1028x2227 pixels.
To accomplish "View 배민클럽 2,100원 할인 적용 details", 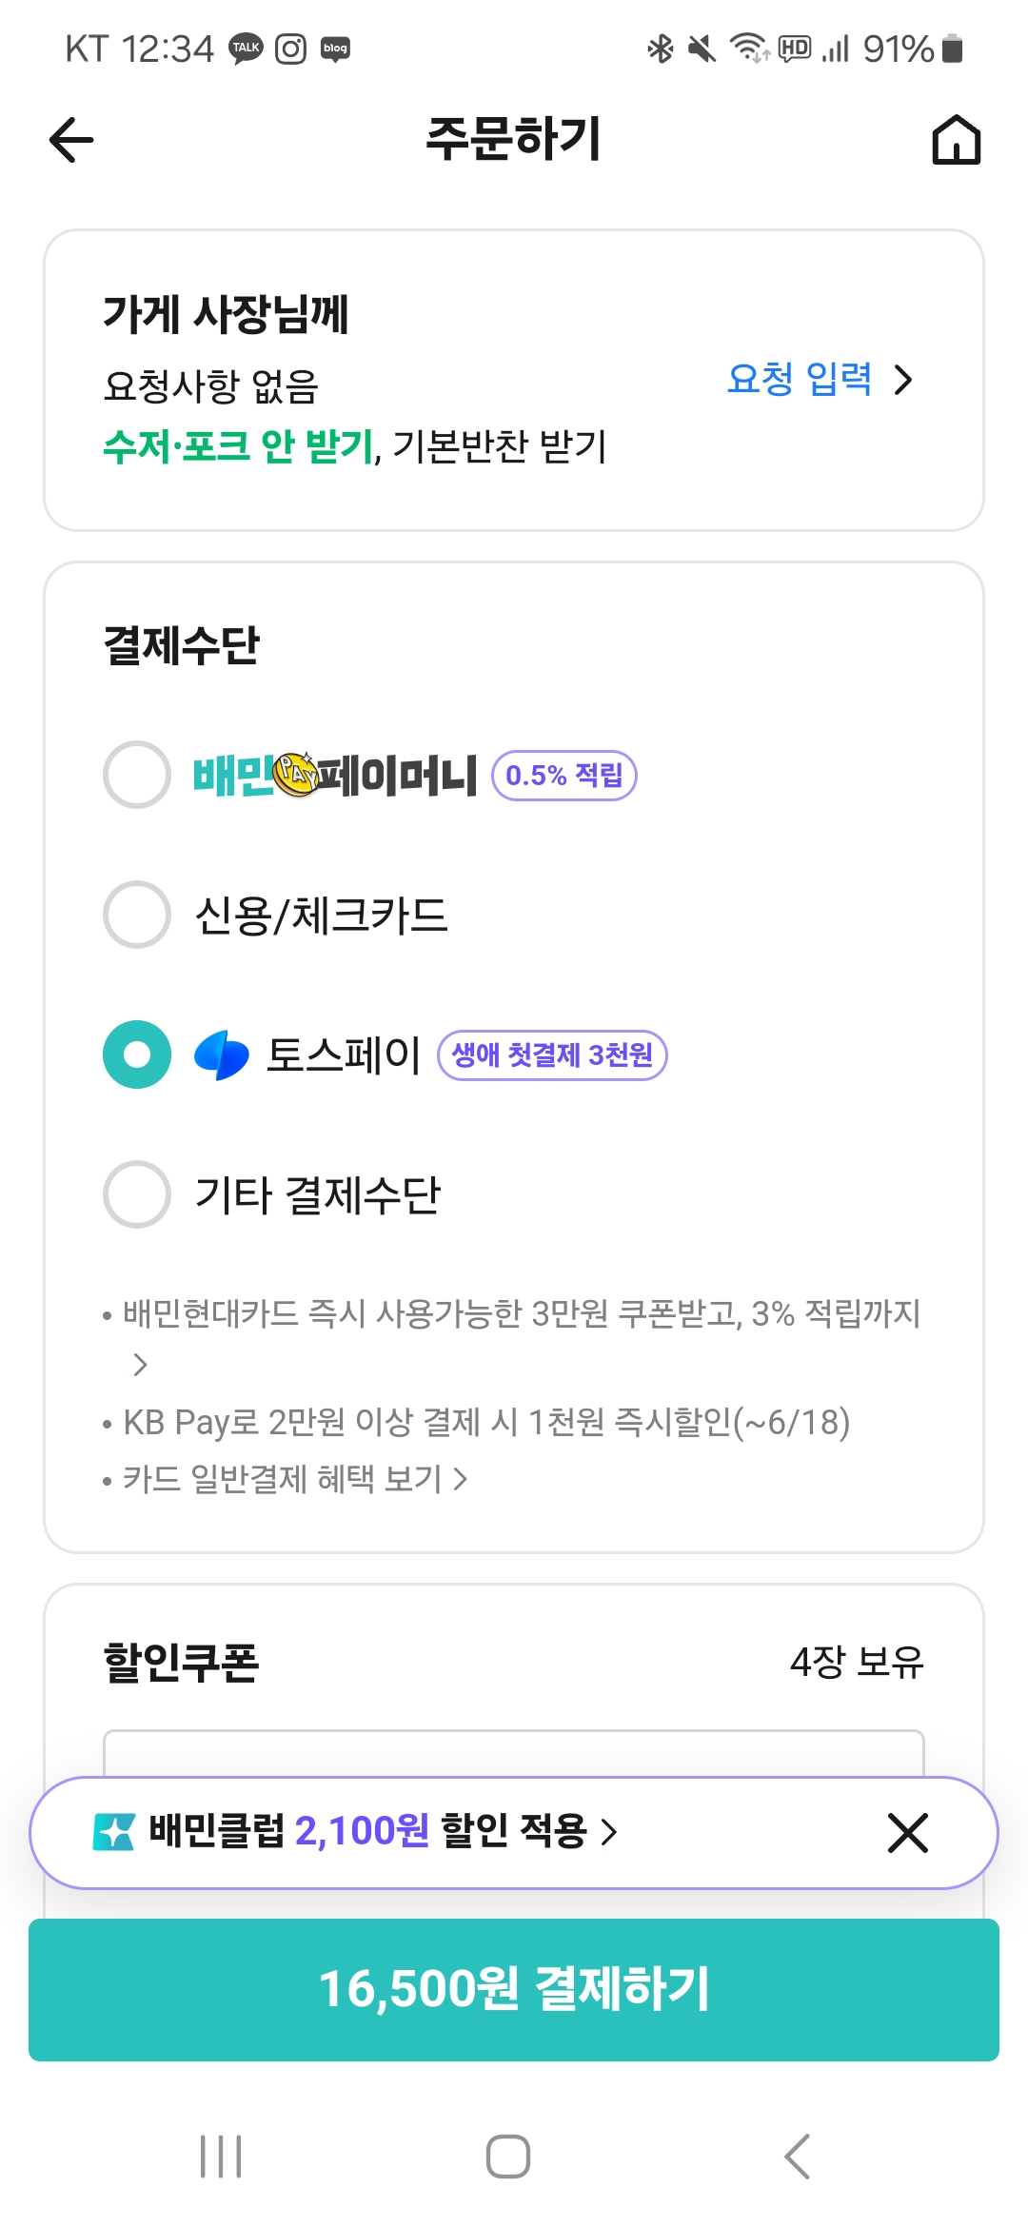I will tap(383, 1831).
